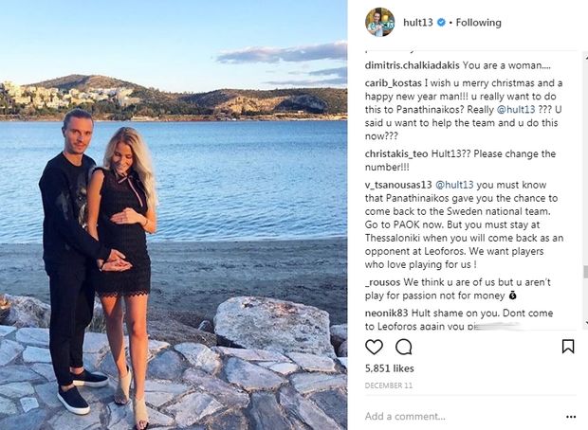This screenshot has width=588, height=430.
Task: Open the three-dot more options menu
Action: click(x=571, y=417)
